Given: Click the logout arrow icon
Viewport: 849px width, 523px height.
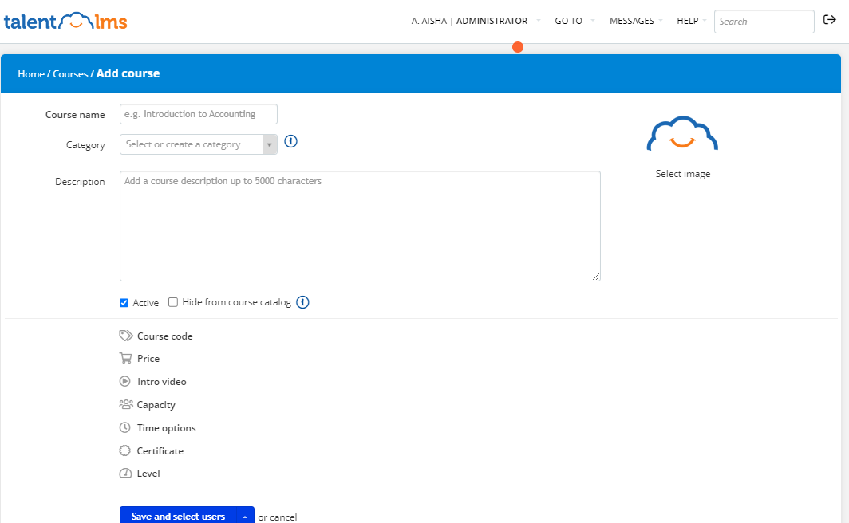Looking at the screenshot, I should [x=830, y=20].
